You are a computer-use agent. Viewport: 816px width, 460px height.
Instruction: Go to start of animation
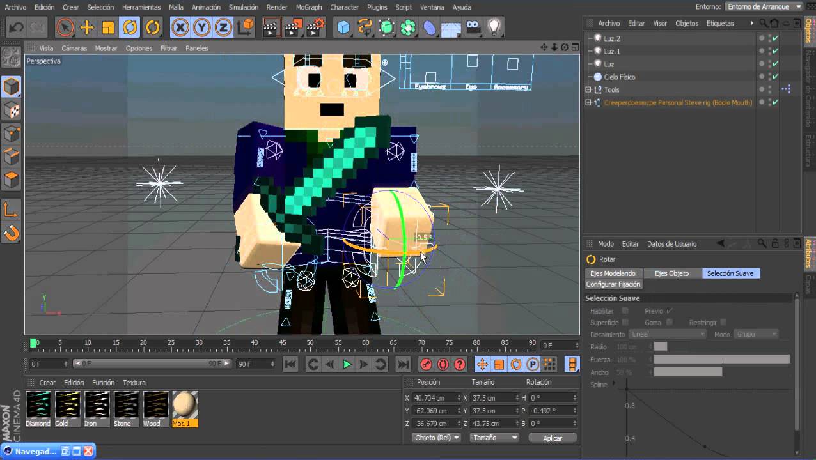pyautogui.click(x=290, y=364)
